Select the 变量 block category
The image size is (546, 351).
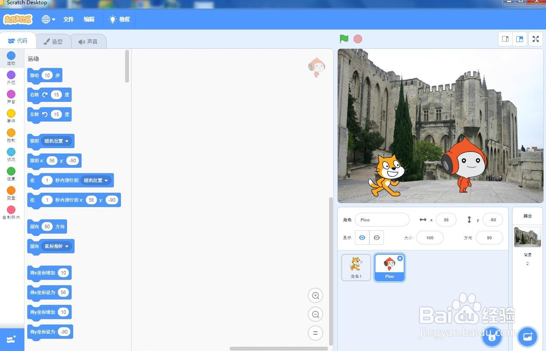coord(11,193)
